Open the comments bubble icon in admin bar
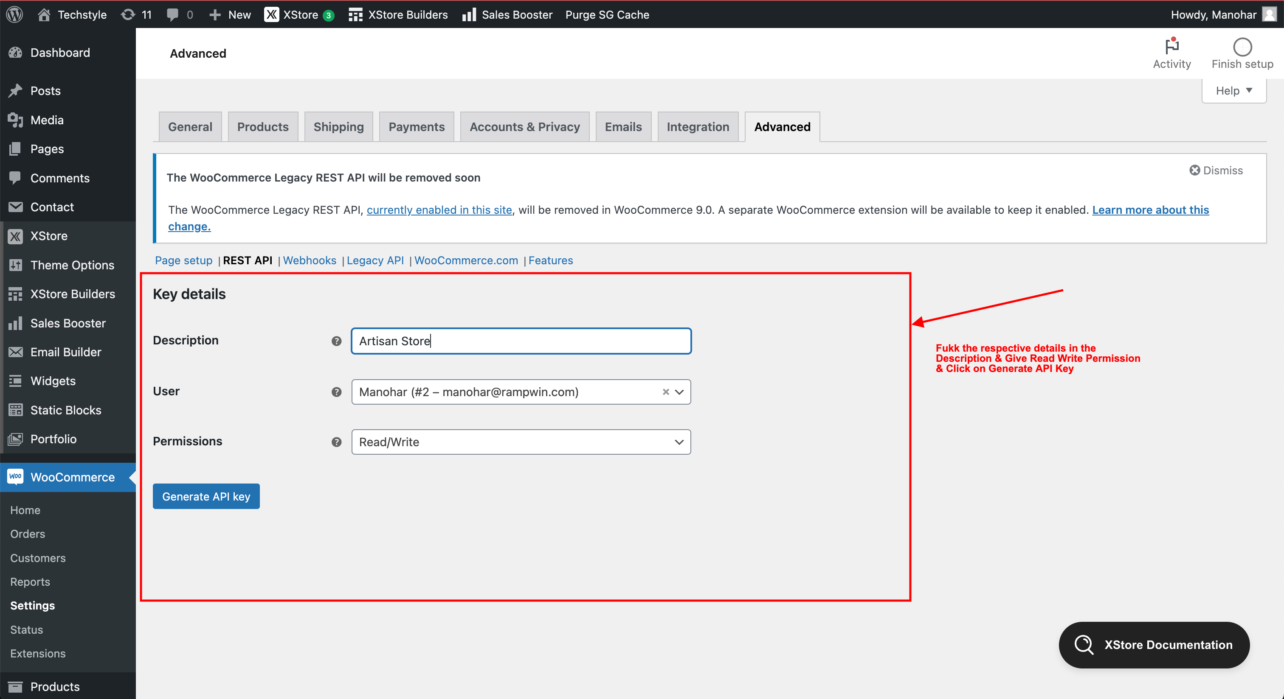The image size is (1284, 699). tap(172, 14)
